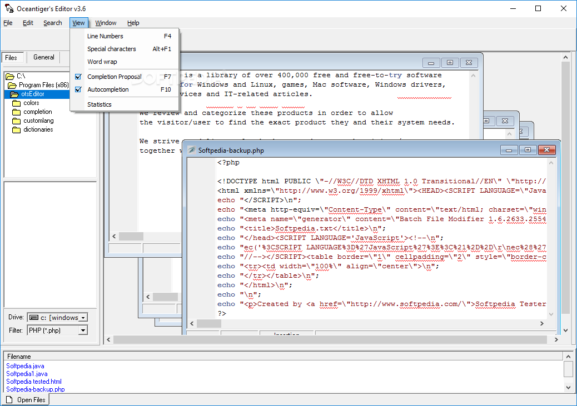Open the Window menu
The height and width of the screenshot is (406, 577).
pyautogui.click(x=106, y=23)
